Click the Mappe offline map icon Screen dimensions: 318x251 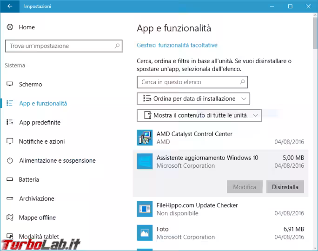(10, 218)
